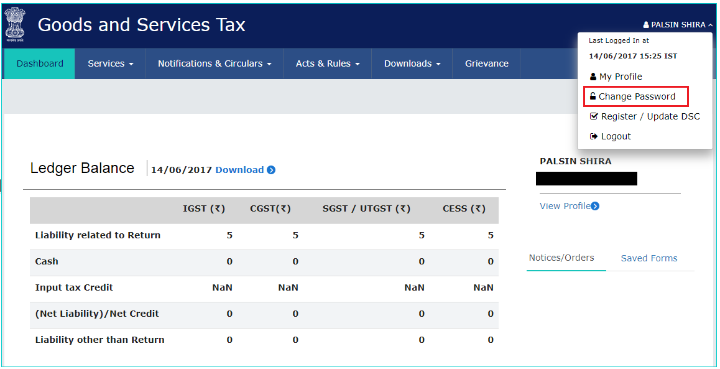Click IGST value in Input tax Credit row
Image resolution: width=720 pixels, height=369 pixels.
222,287
